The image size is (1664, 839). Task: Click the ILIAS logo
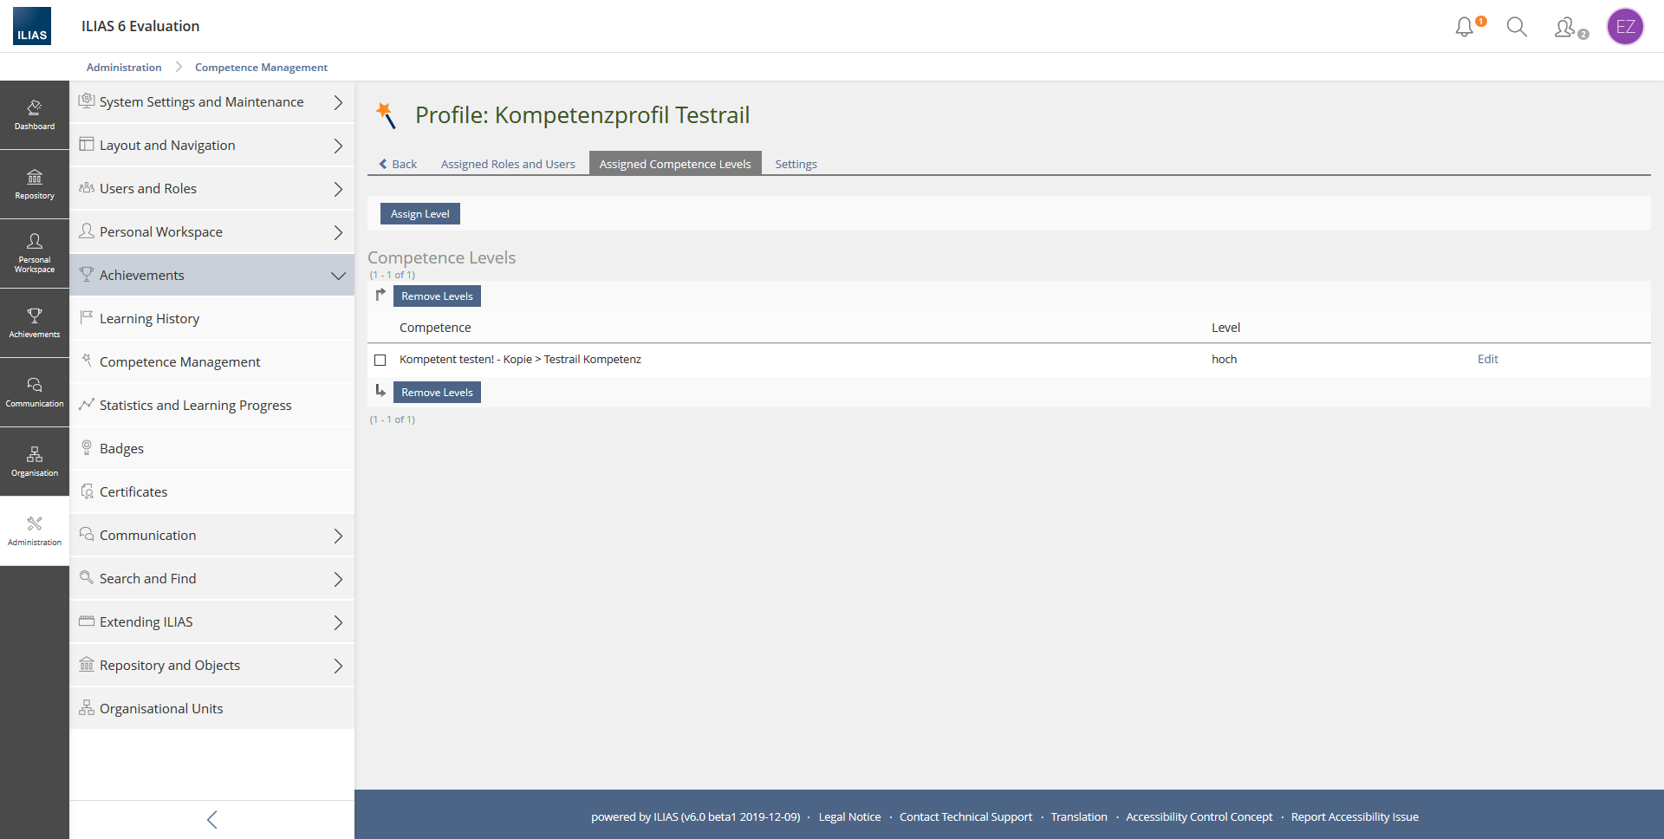click(32, 26)
